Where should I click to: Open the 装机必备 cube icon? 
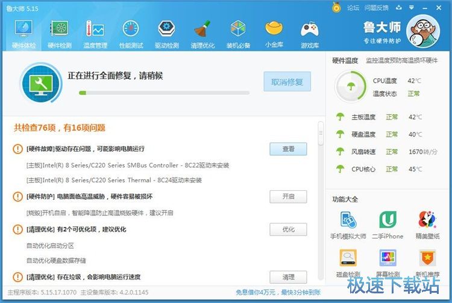pyautogui.click(x=239, y=34)
